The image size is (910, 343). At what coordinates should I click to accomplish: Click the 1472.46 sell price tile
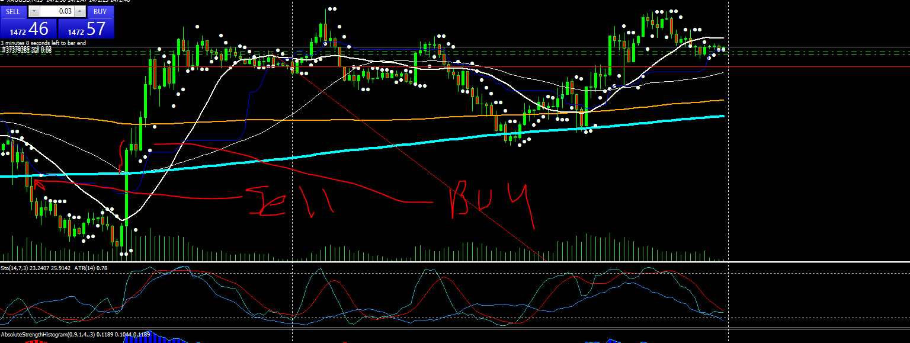coord(28,28)
